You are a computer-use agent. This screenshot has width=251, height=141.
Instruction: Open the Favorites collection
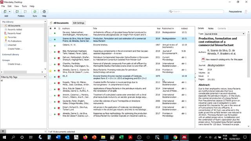[12, 37]
